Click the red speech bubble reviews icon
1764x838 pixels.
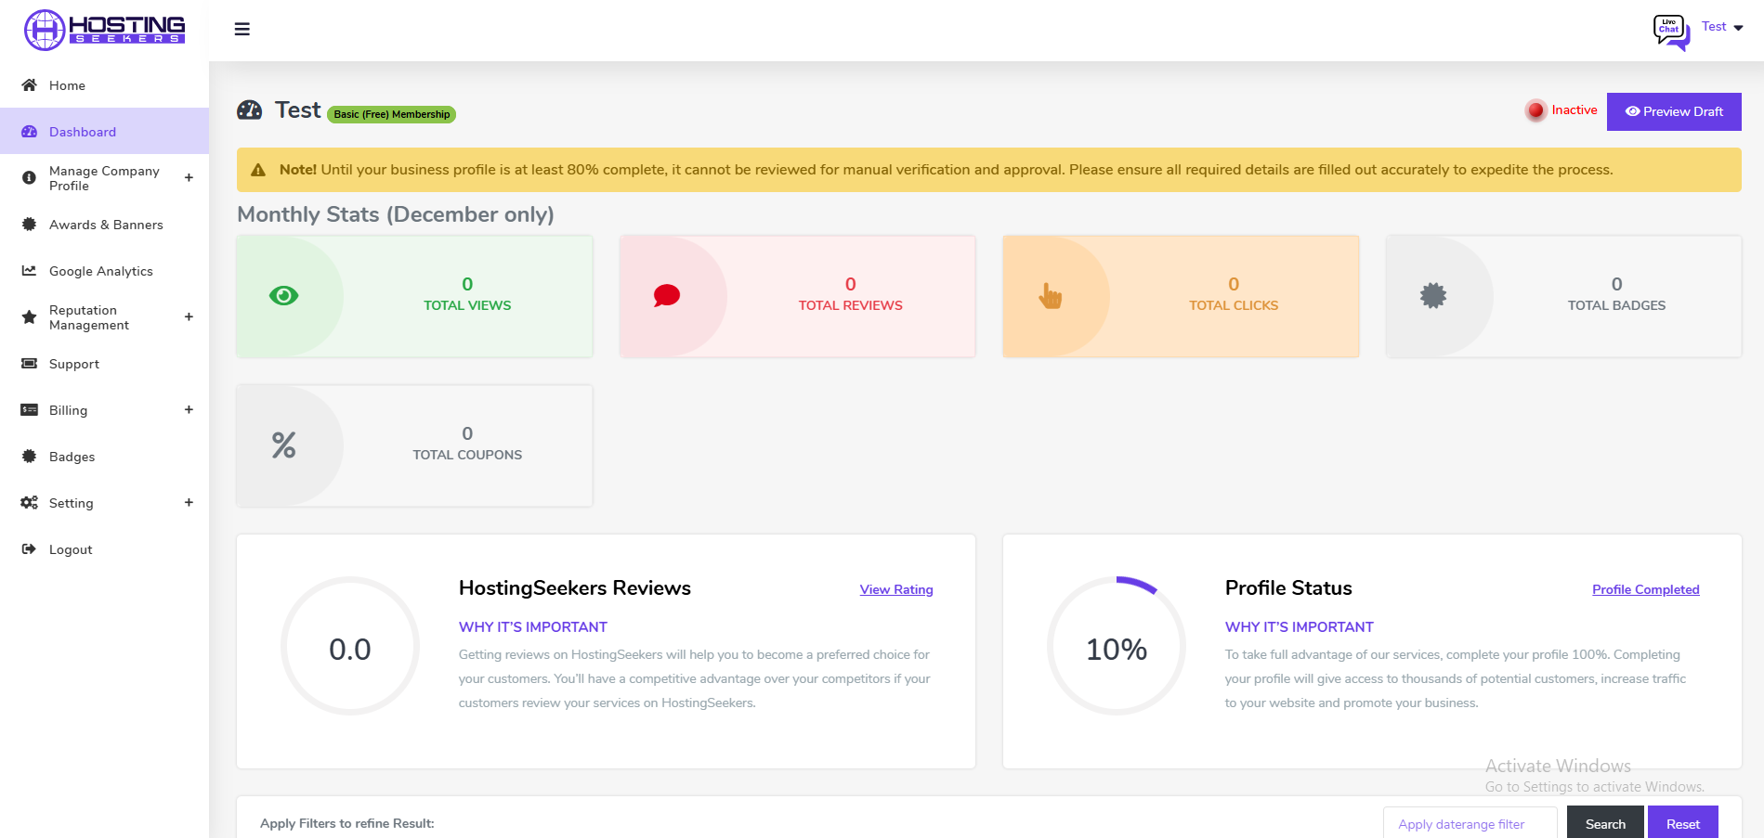coord(667,296)
